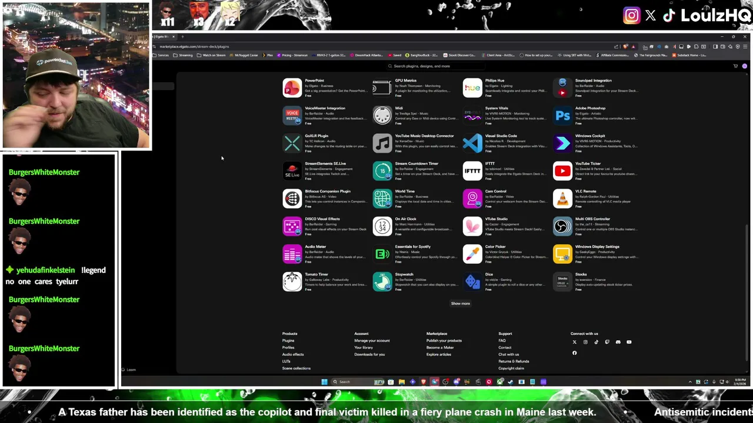This screenshot has height=423, width=753.
Task: Select the Windows Cockpit icon
Action: 562,143
